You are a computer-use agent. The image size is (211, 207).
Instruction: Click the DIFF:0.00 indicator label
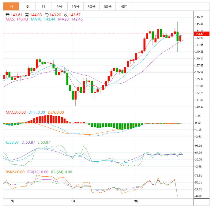[37, 112]
